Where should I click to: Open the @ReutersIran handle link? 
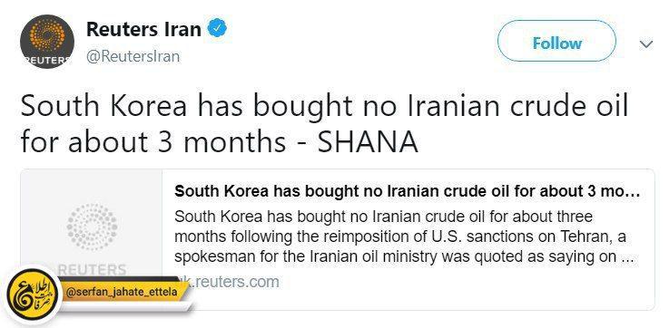pyautogui.click(x=133, y=56)
